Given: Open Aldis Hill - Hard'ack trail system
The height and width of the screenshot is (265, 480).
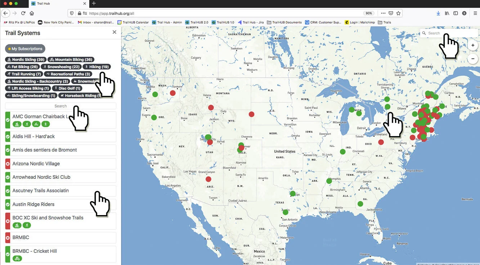Looking at the screenshot, I should (x=60, y=136).
